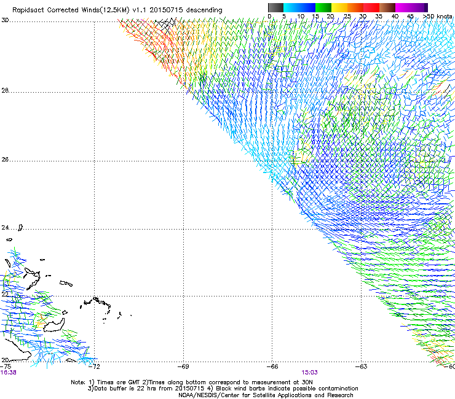Click the purple 15:03 time stamp
This screenshot has width=455, height=399.
coord(309,373)
